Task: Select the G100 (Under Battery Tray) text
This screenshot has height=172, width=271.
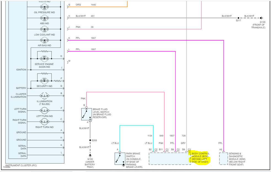Action: 90,163
